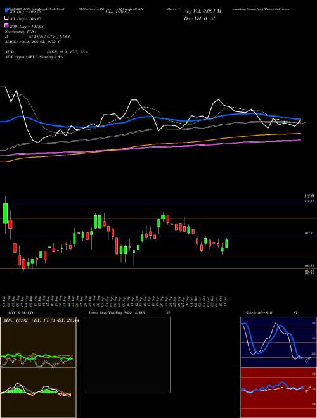Click the 'ADX signal: SELL' text
Image resolution: width=317 pixels, height=418 pixels.
pyautogui.click(x=22, y=57)
